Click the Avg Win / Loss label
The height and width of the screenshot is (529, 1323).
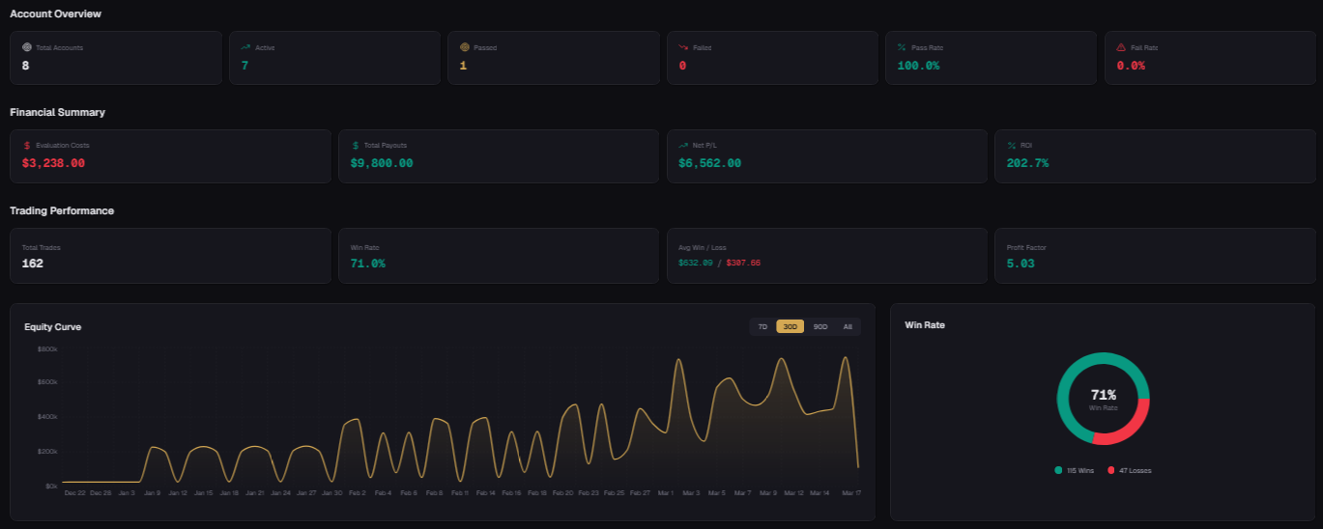704,247
